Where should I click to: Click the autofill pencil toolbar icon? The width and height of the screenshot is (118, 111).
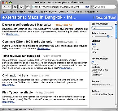pyautogui.click(x=28, y=7)
